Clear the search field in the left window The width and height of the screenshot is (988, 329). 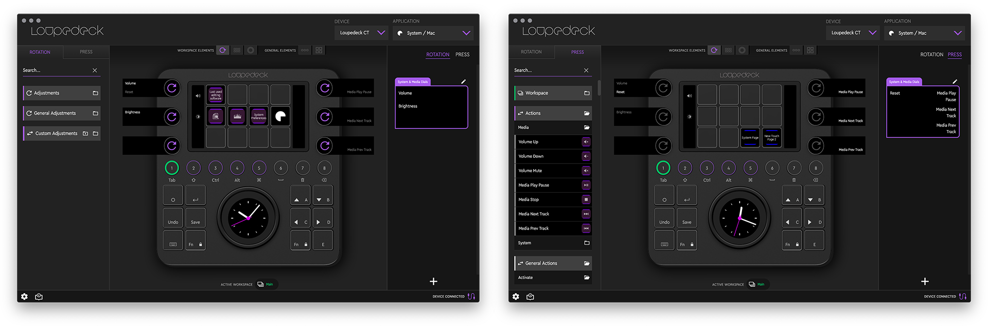point(95,70)
